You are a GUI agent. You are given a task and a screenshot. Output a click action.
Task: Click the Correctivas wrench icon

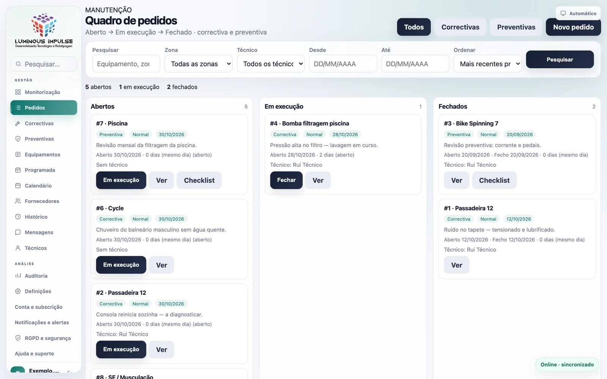pos(18,124)
